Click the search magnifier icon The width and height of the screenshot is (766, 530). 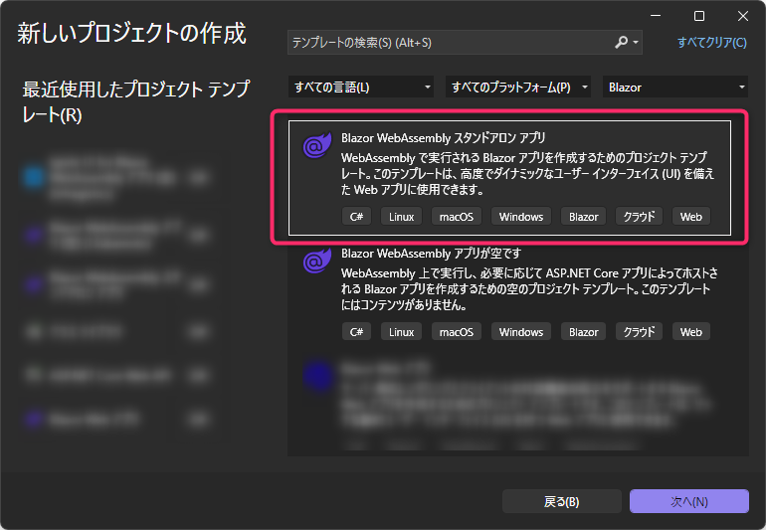tap(621, 43)
